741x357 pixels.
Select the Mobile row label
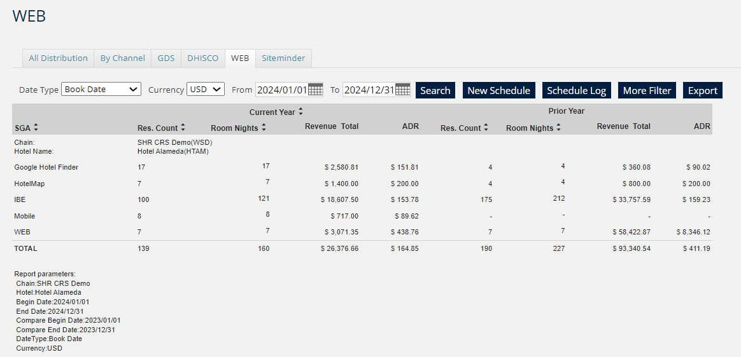click(x=25, y=216)
